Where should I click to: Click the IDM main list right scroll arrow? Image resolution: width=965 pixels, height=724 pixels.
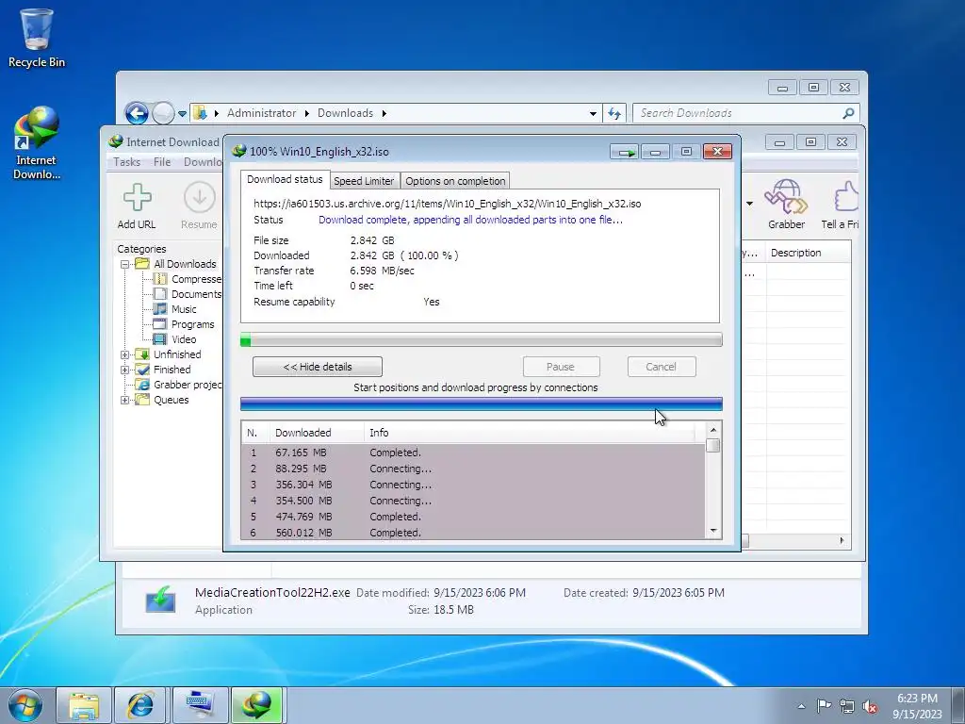842,540
